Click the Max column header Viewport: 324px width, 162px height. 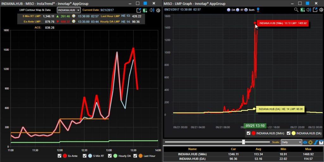(x=308, y=149)
